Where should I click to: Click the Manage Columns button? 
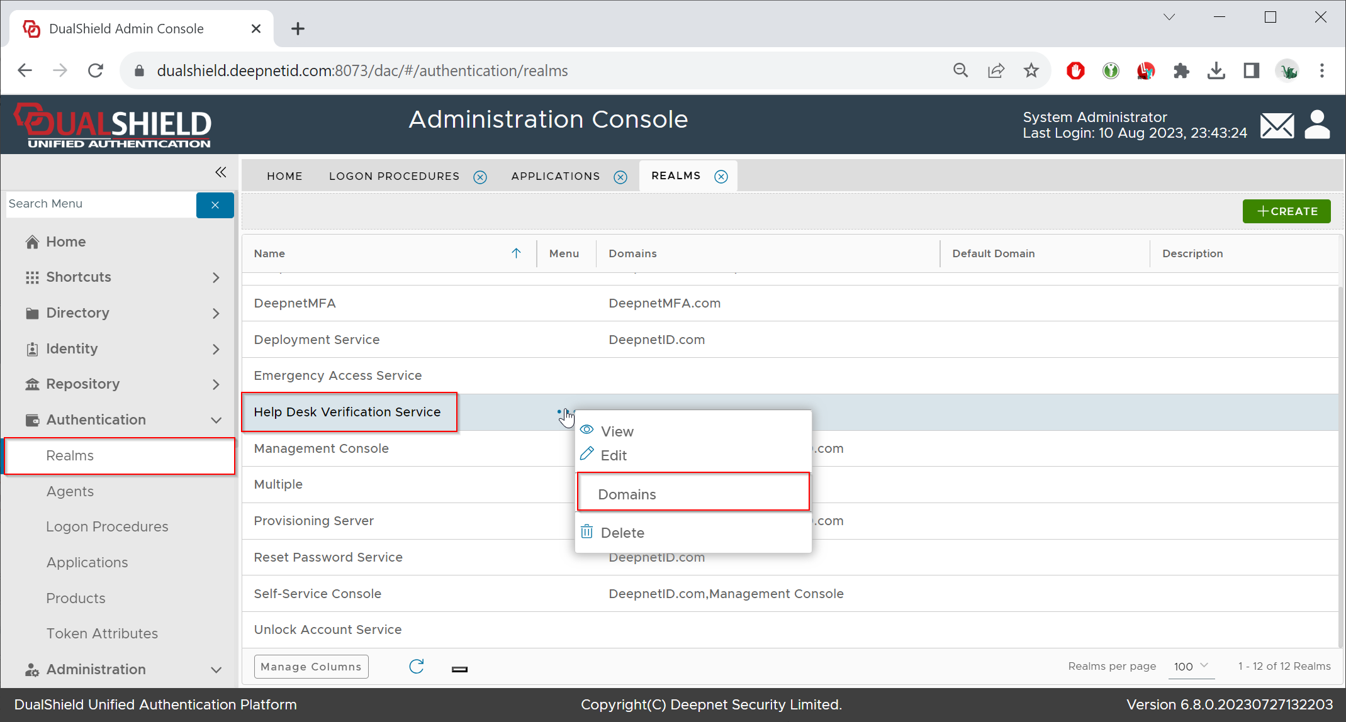tap(311, 667)
